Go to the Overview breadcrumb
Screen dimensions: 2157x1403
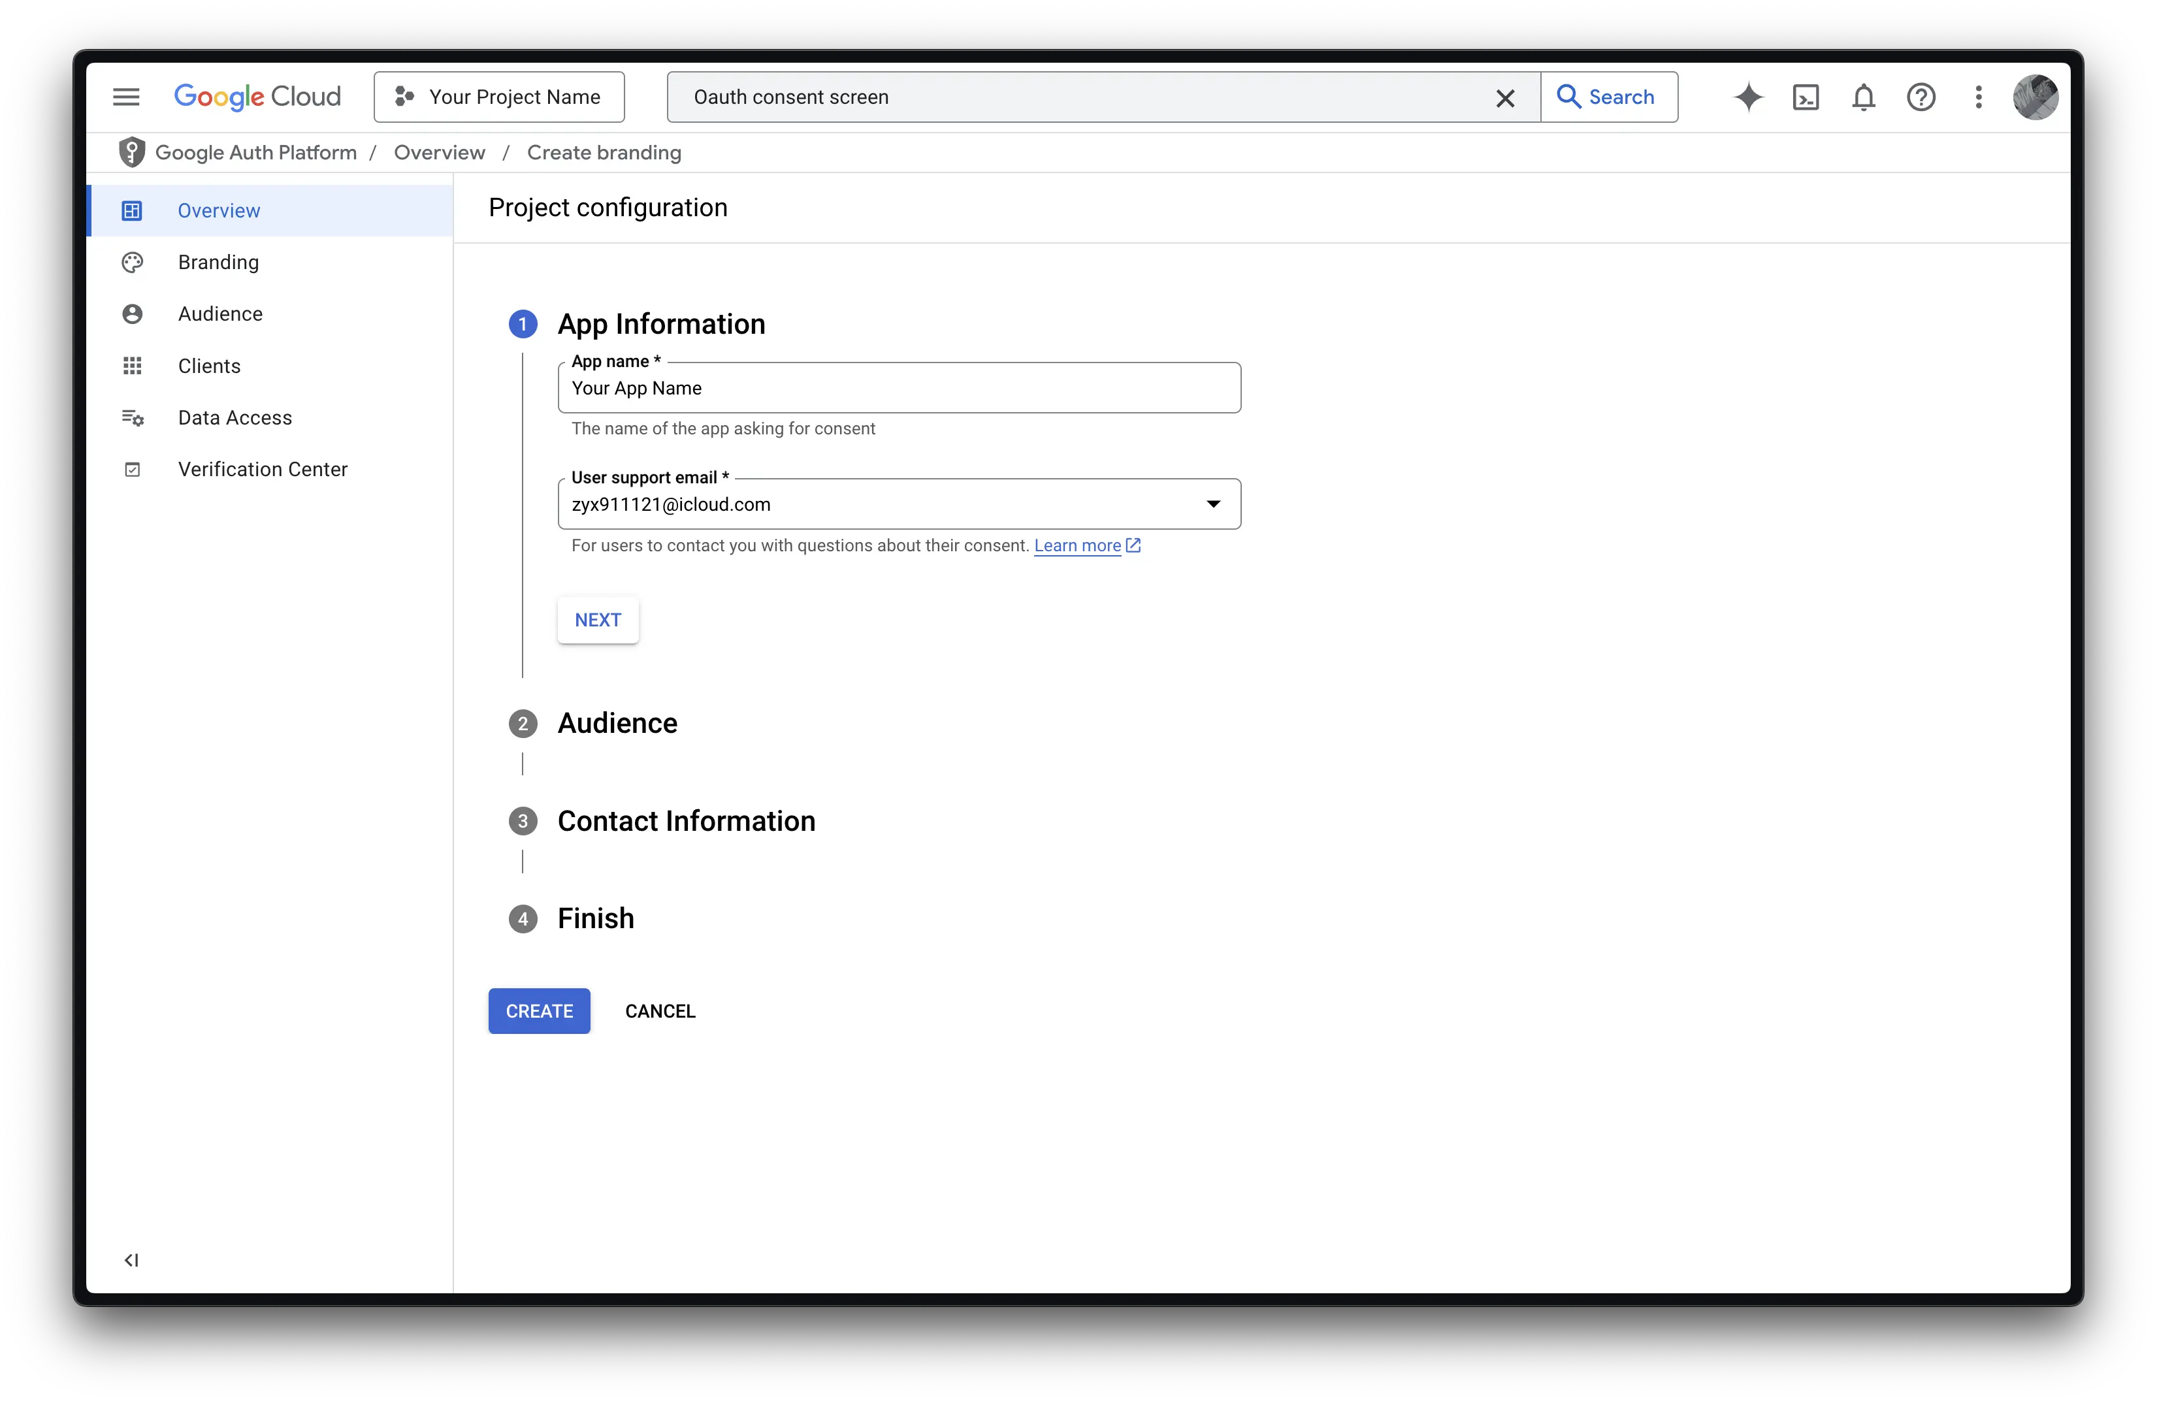point(440,152)
